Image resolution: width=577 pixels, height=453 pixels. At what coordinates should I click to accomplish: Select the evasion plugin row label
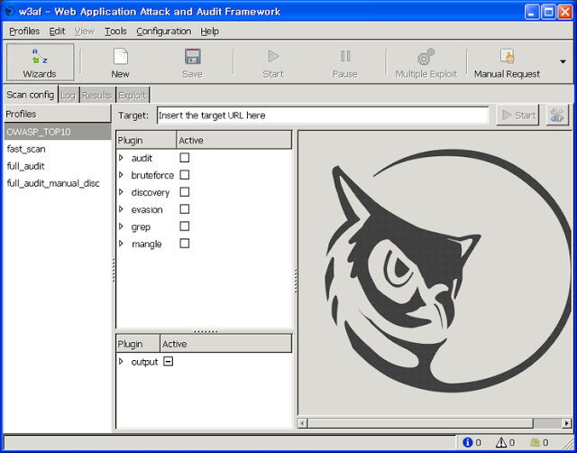tap(147, 209)
